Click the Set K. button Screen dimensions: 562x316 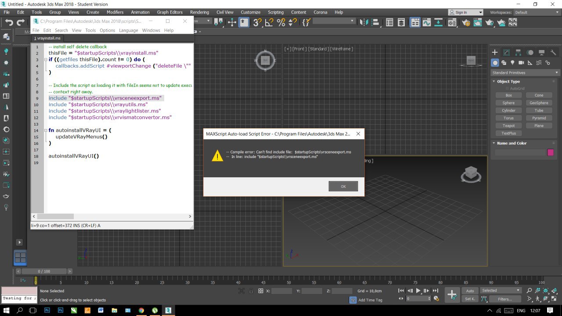(x=470, y=299)
